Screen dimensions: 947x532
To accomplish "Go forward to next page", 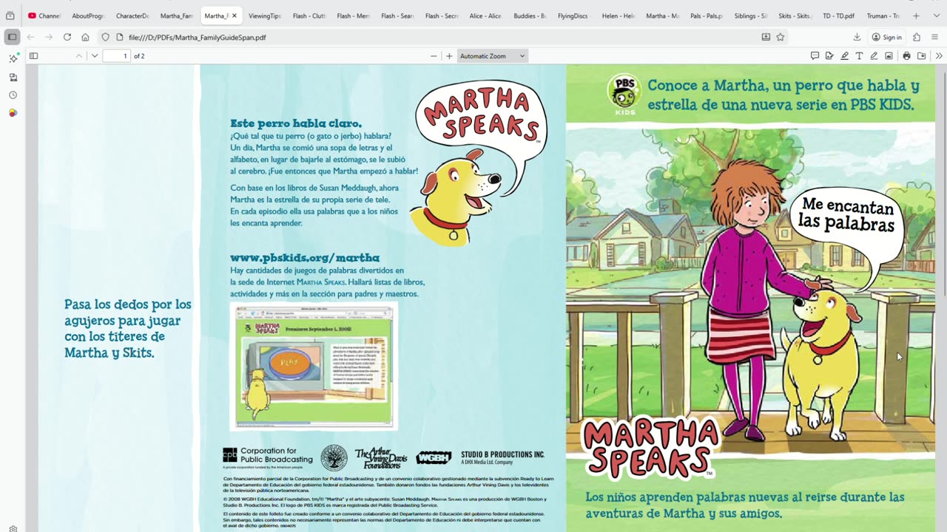I will click(49, 37).
